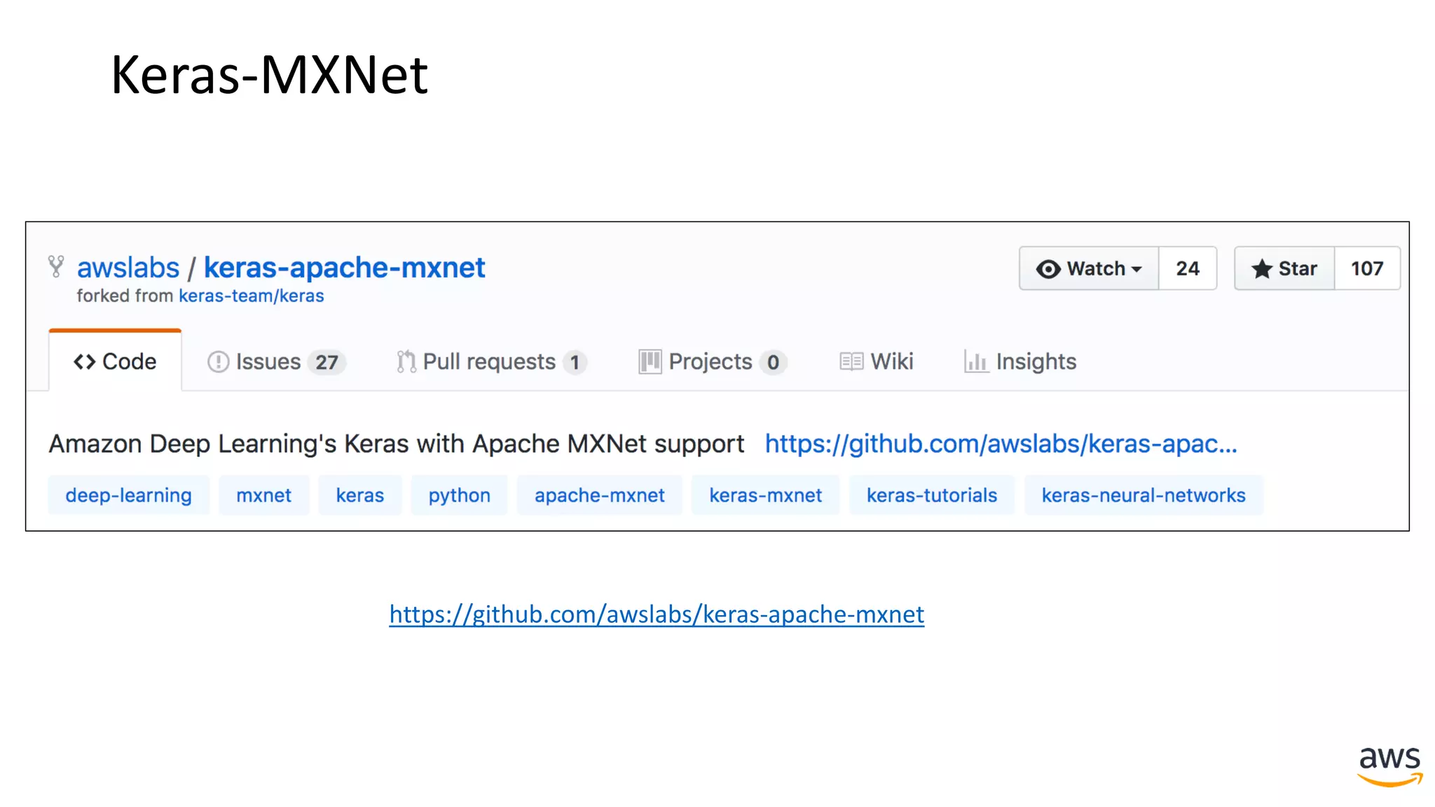Image resolution: width=1435 pixels, height=807 pixels.
Task: Select the mxnet topic tag
Action: [x=263, y=495]
